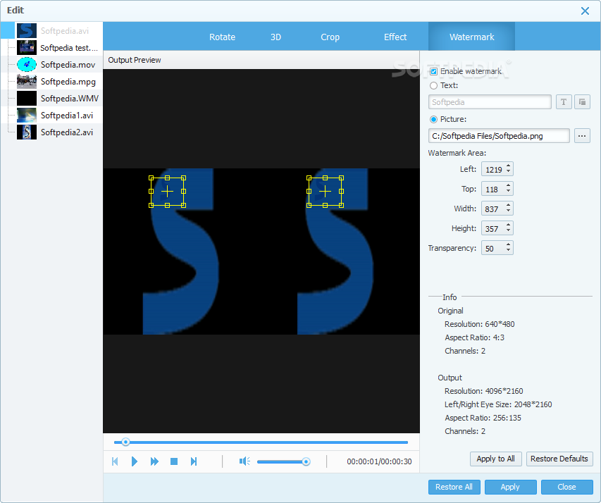
Task: Increase Transparency with up arrow
Action: (508, 245)
